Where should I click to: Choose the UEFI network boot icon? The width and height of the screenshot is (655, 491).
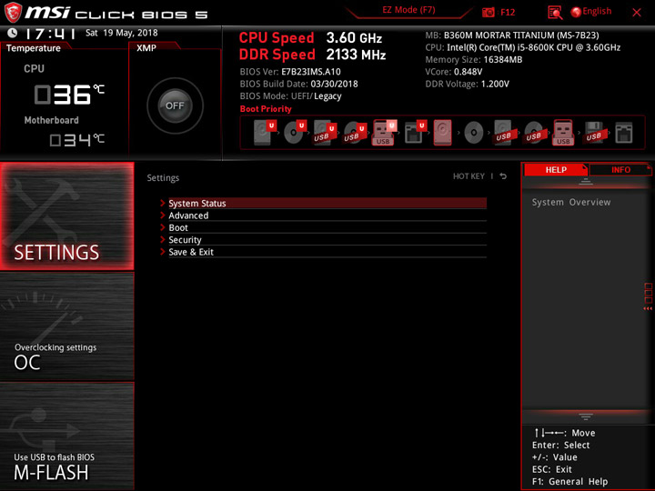pyautogui.click(x=415, y=133)
